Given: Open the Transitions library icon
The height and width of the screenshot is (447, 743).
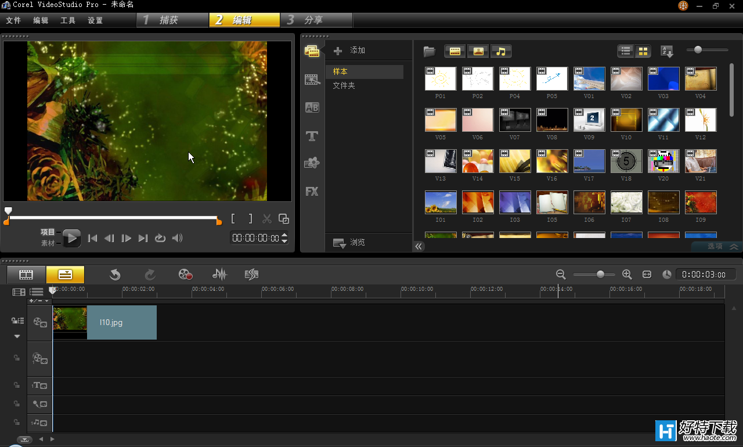Looking at the screenshot, I should pyautogui.click(x=312, y=80).
